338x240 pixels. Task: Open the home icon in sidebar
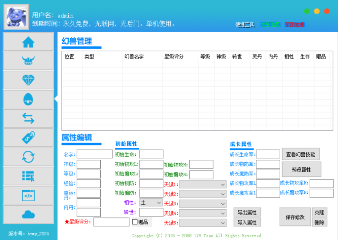[28, 42]
